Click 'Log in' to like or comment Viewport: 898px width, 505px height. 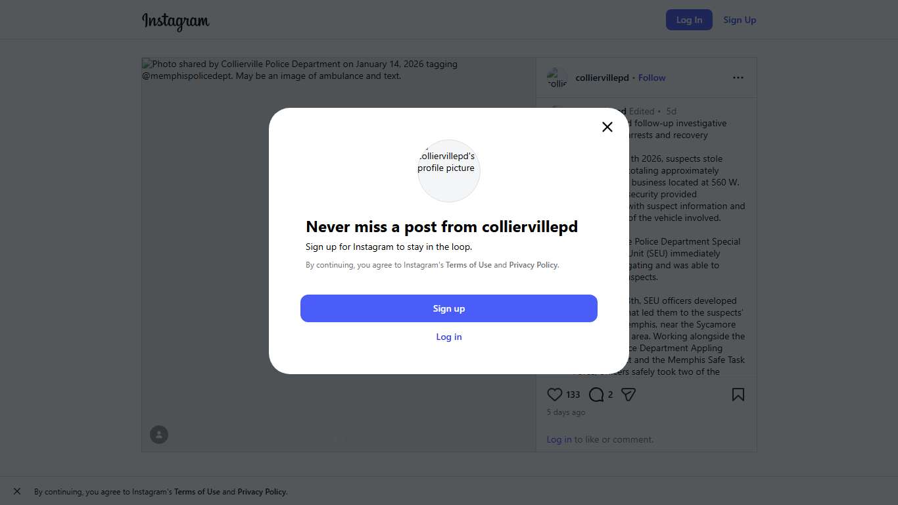(x=559, y=439)
